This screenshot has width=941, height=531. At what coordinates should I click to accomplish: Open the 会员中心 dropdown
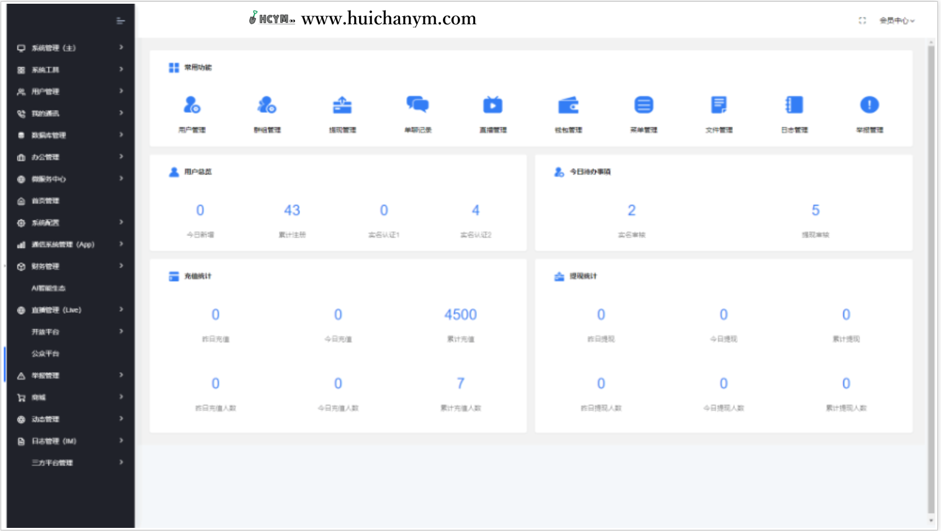[x=896, y=20]
